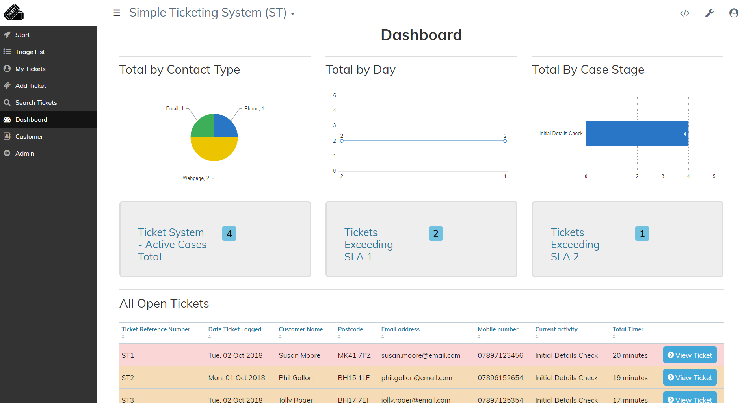Open the Triage List via its list icon
Image resolution: width=742 pixels, height=403 pixels.
tap(7, 52)
